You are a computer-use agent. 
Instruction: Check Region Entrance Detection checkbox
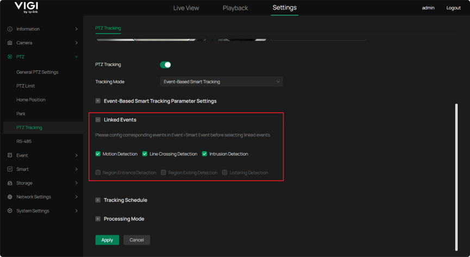coord(98,172)
